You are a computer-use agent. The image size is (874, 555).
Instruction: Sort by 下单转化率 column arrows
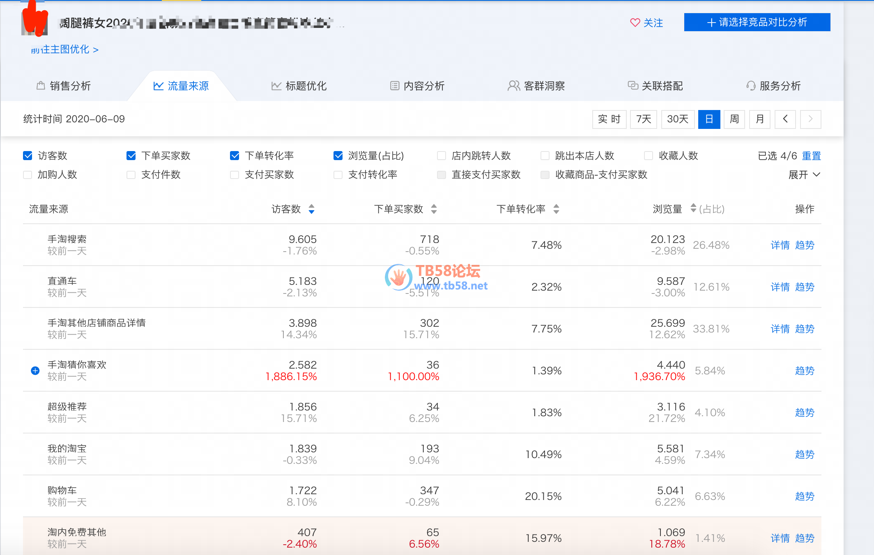coord(556,209)
